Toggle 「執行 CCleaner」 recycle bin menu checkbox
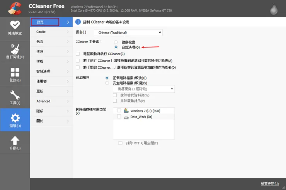 point(78,61)
